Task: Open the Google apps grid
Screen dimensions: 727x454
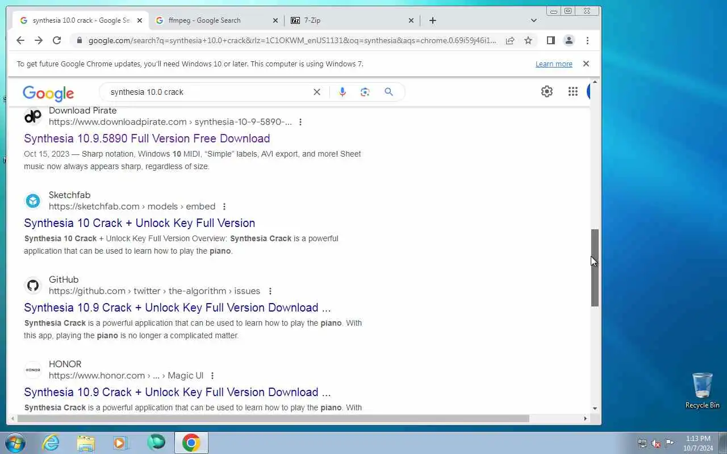Action: [573, 91]
